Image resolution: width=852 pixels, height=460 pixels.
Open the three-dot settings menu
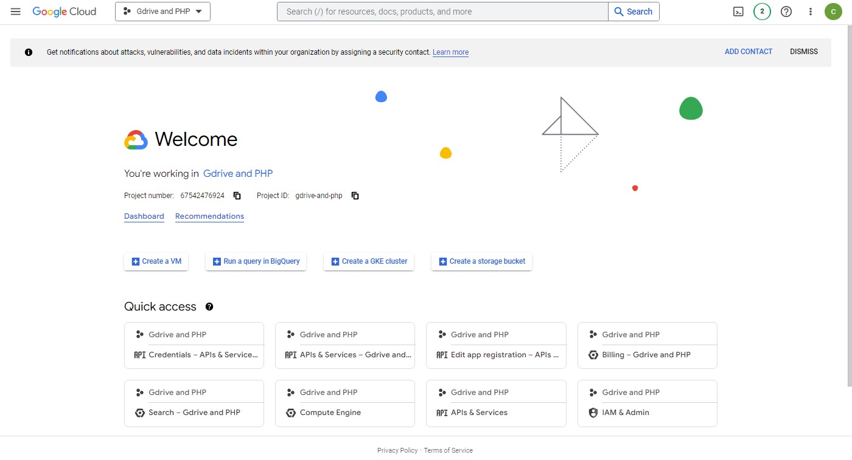(811, 12)
